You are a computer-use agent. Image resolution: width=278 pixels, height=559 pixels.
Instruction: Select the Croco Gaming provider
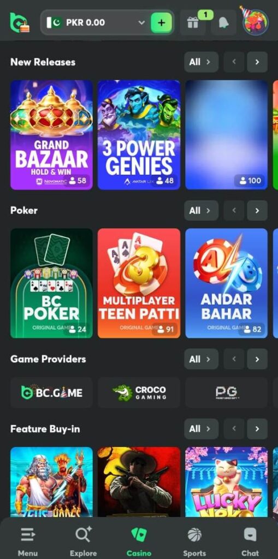coord(139,393)
